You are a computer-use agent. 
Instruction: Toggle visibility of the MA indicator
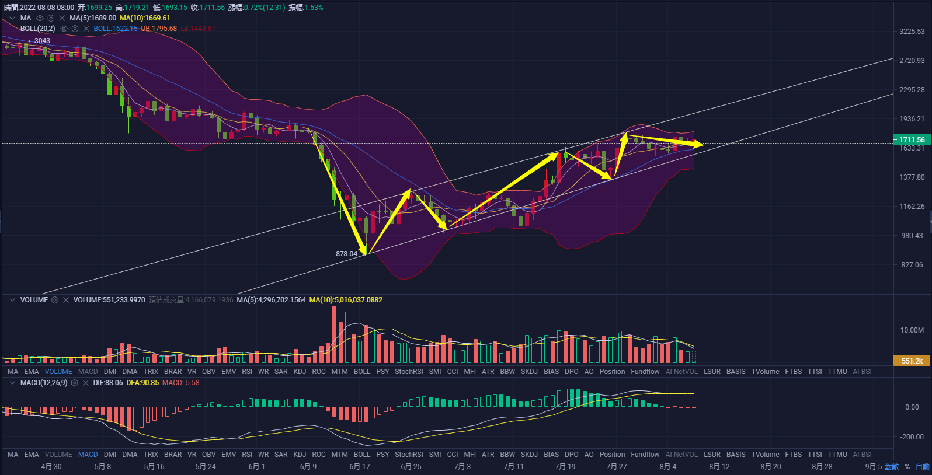click(40, 18)
